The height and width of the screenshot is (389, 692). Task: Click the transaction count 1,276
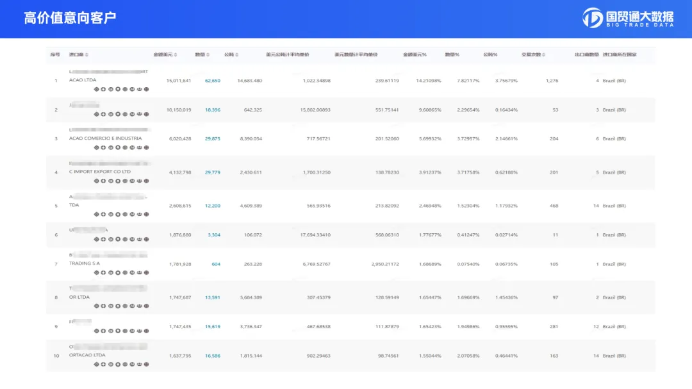coord(552,81)
